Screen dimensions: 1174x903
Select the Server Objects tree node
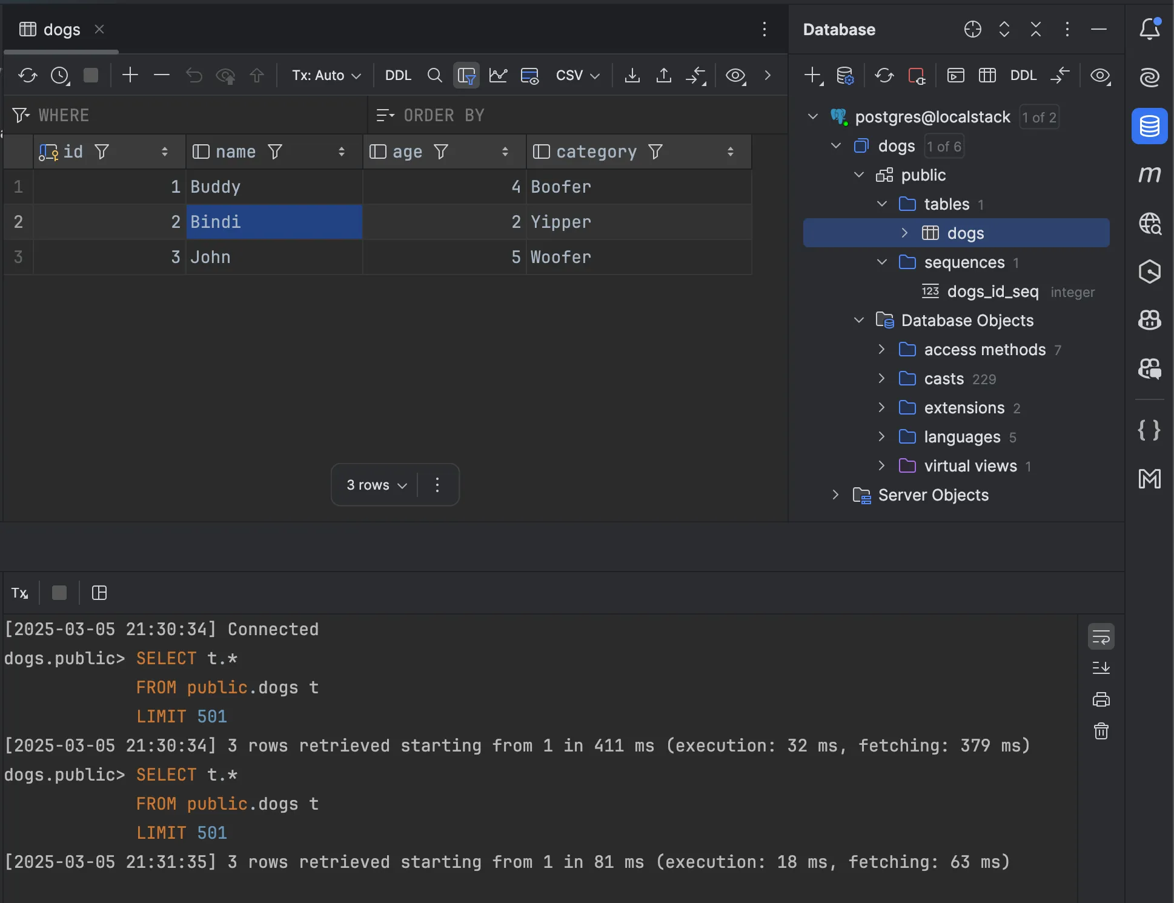[933, 495]
